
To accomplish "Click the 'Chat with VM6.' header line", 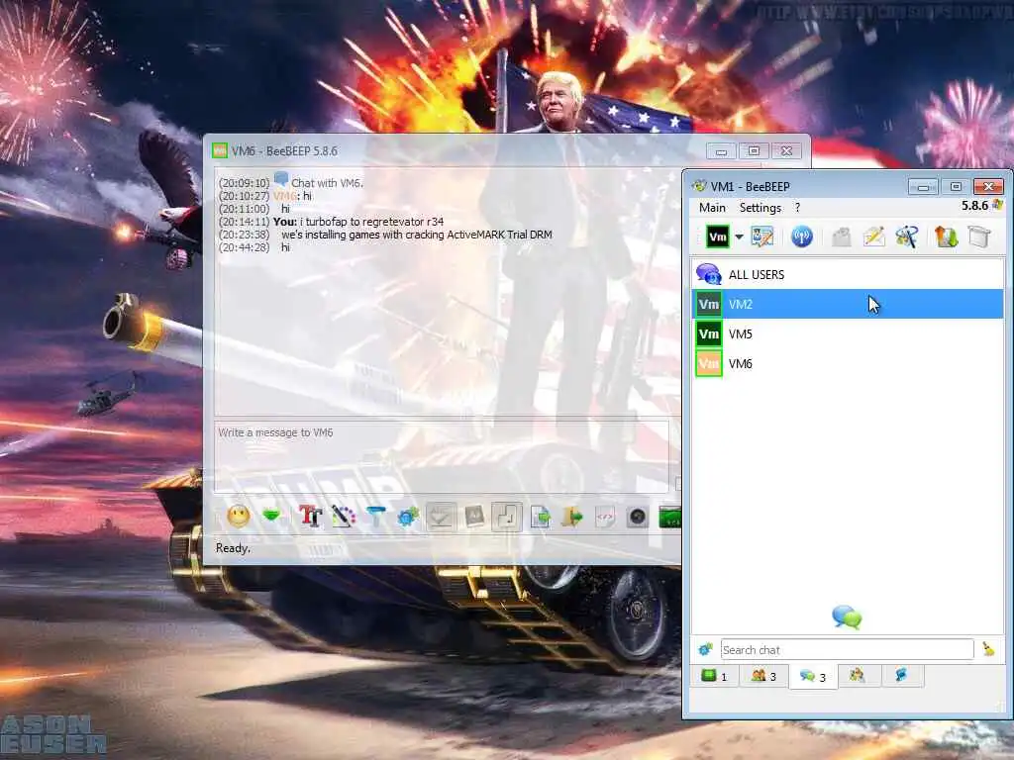I will point(327,183).
